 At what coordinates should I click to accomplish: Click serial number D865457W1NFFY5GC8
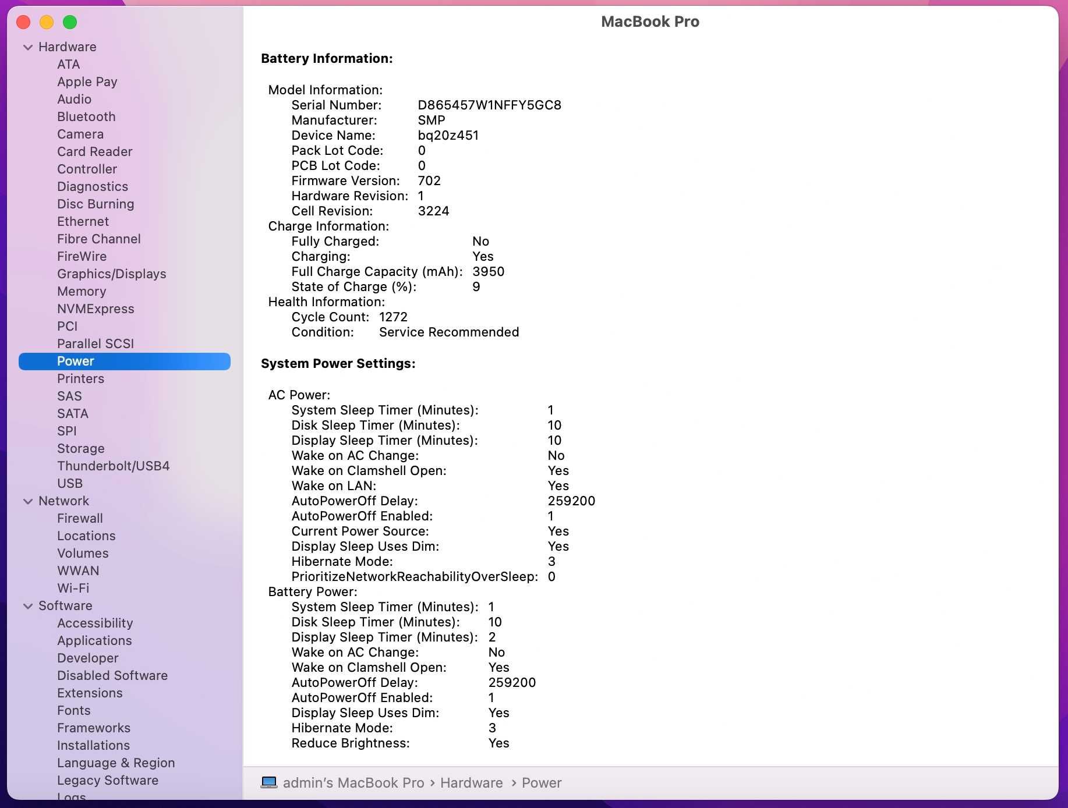click(x=490, y=105)
